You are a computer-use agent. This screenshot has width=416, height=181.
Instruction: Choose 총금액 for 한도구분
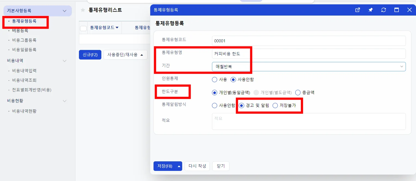(298, 93)
